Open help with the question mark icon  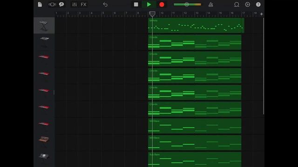[258, 5]
